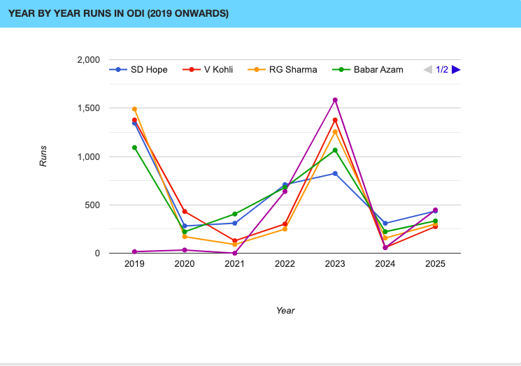Select blue SD Hope point for 2024

[385, 223]
